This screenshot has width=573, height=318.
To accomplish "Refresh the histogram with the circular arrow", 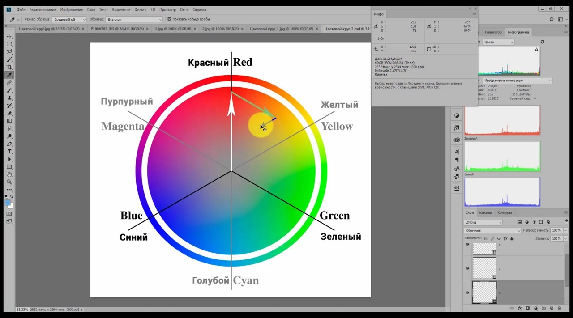I will [543, 42].
